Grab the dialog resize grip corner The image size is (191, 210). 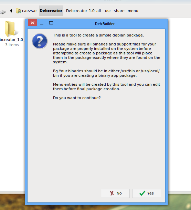[x=163, y=201]
